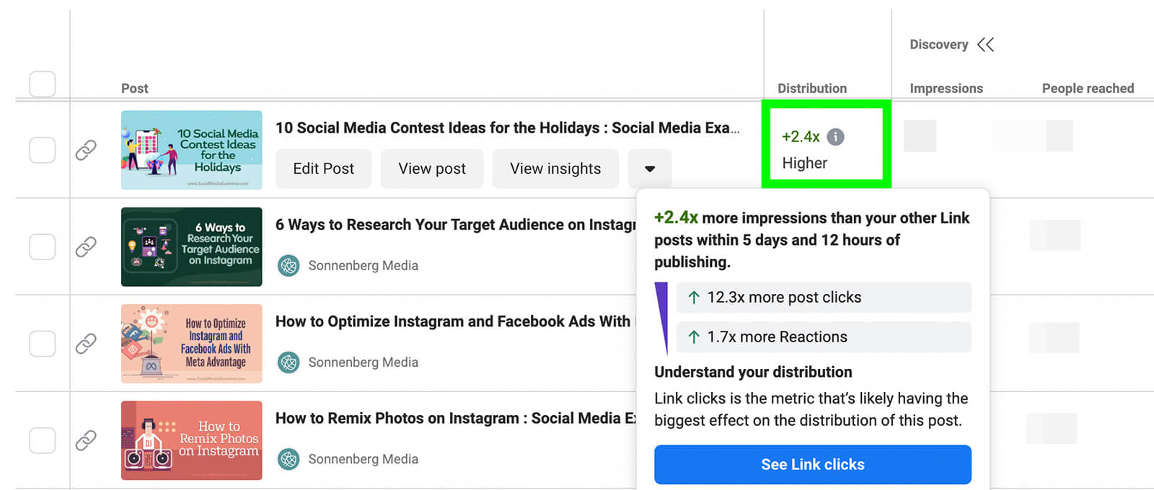This screenshot has width=1154, height=490.
Task: Click up arrow beside 1.7x more Reactions
Action: pyautogui.click(x=694, y=337)
